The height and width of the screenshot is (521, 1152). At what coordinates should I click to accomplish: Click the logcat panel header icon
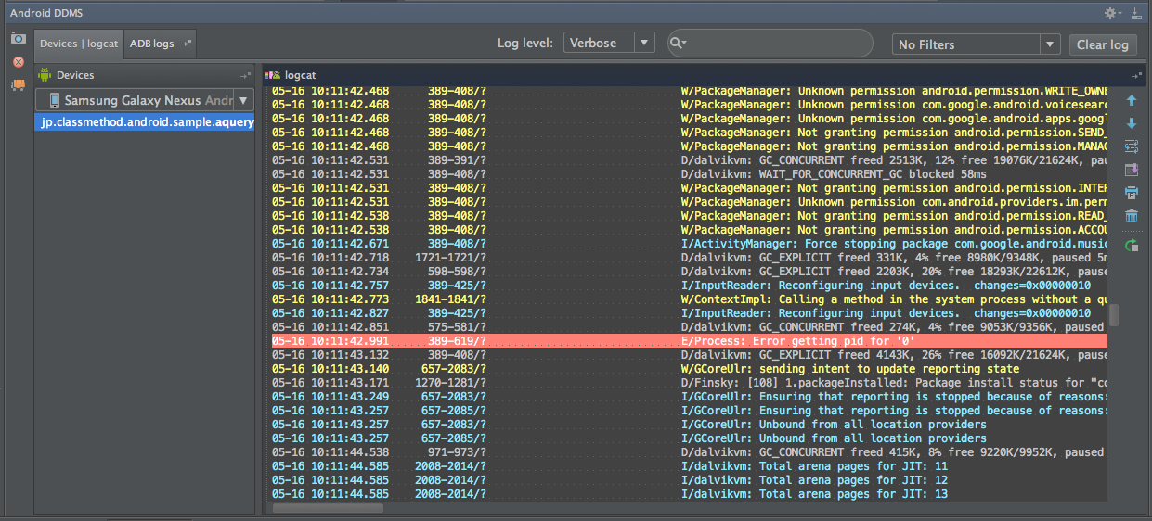click(274, 75)
